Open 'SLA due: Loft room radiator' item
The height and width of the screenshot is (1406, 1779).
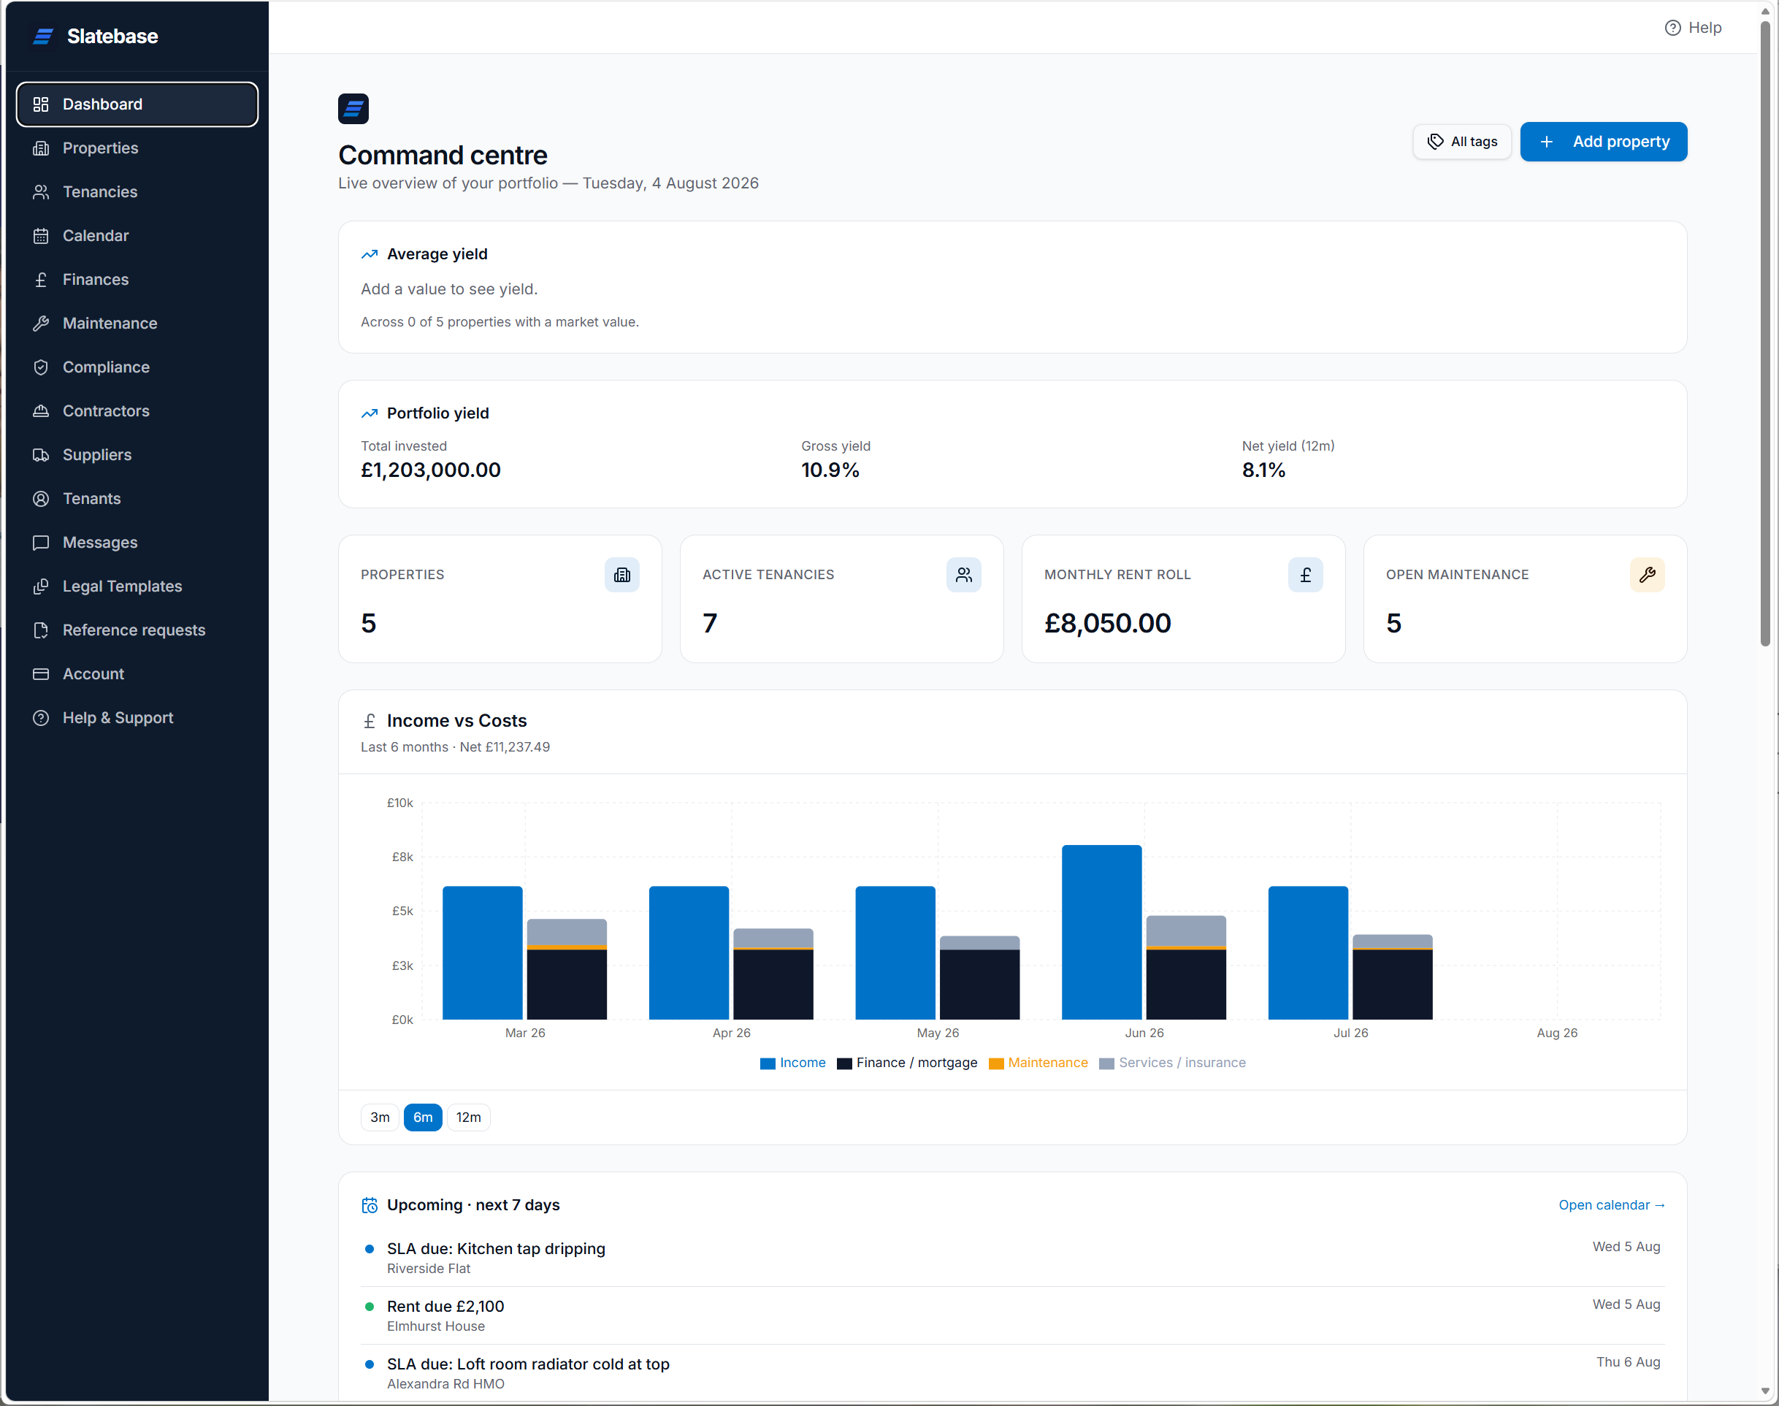coord(1012,1373)
